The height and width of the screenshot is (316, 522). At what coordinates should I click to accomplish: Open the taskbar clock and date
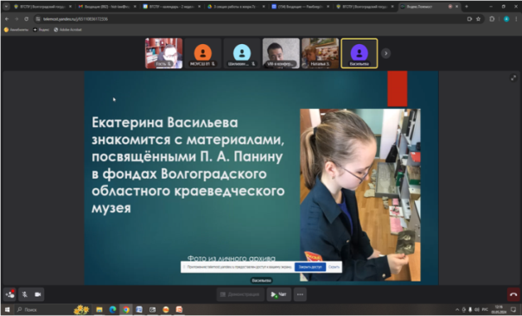click(499, 309)
